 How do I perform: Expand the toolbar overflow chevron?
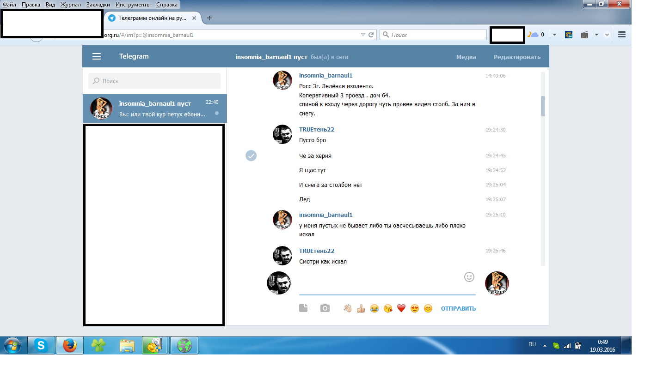coord(607,35)
